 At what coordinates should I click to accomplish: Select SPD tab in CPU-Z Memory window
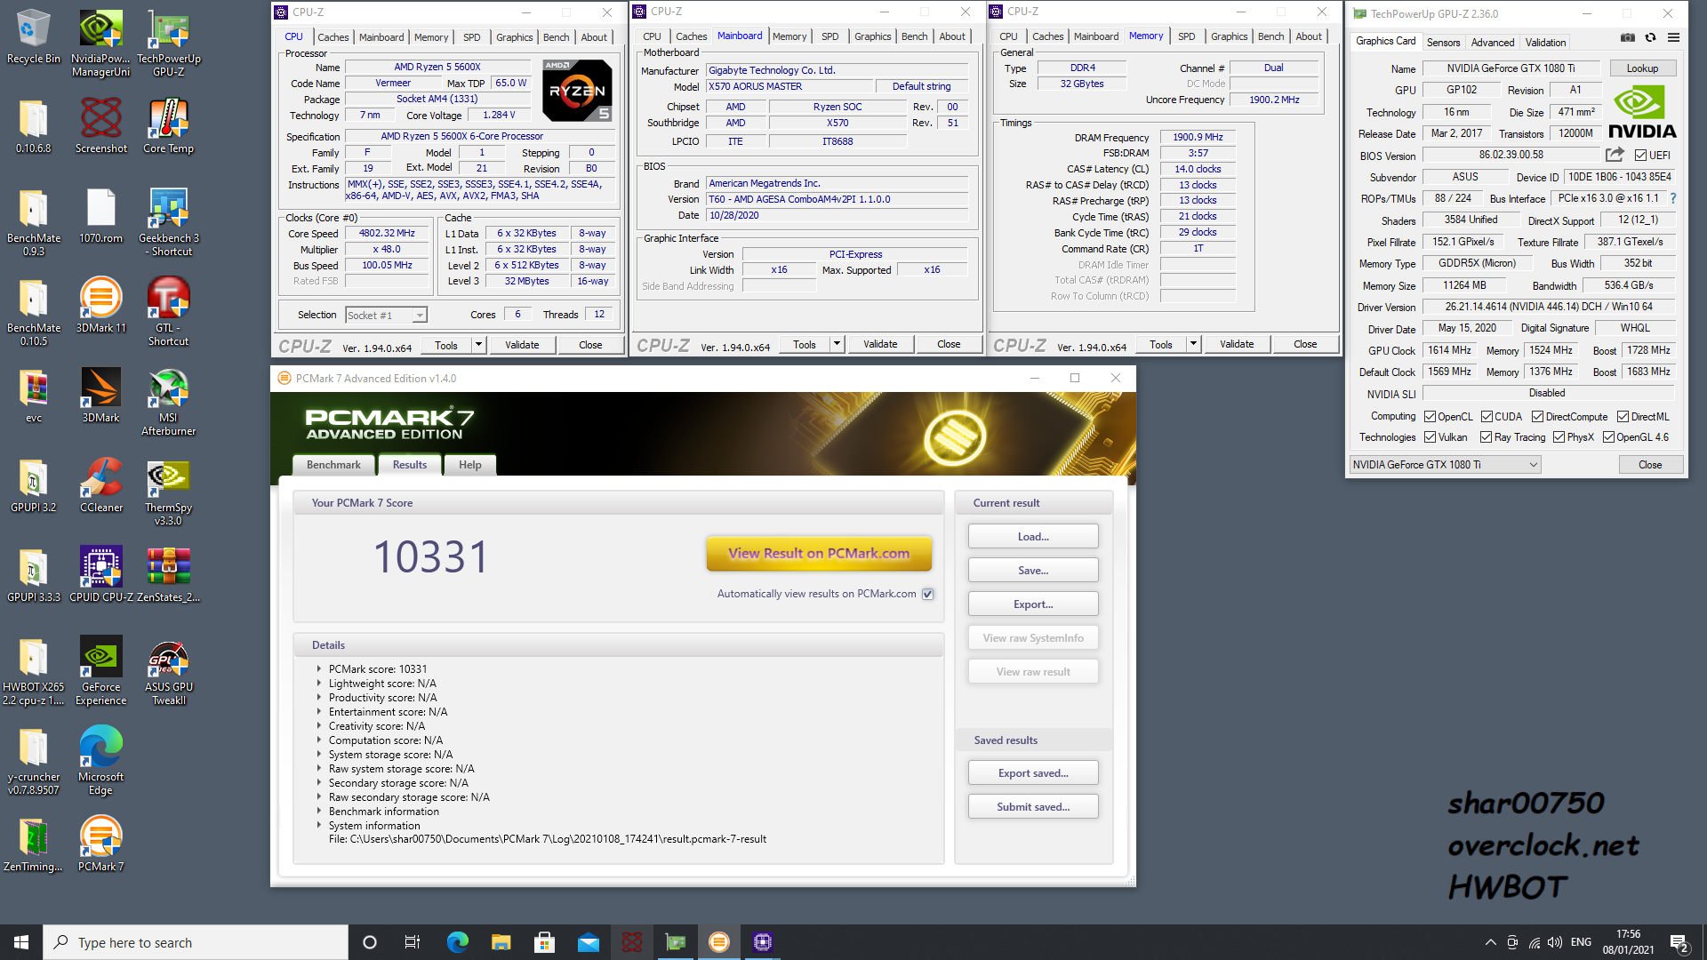1186,36
